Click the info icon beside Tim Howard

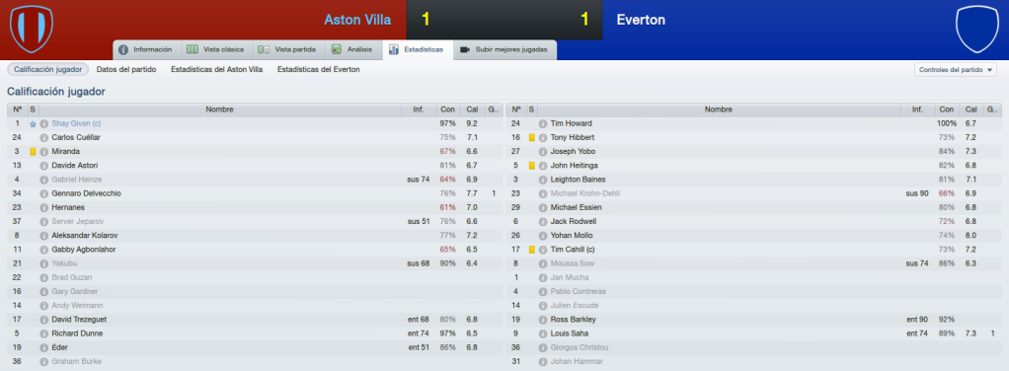[543, 123]
